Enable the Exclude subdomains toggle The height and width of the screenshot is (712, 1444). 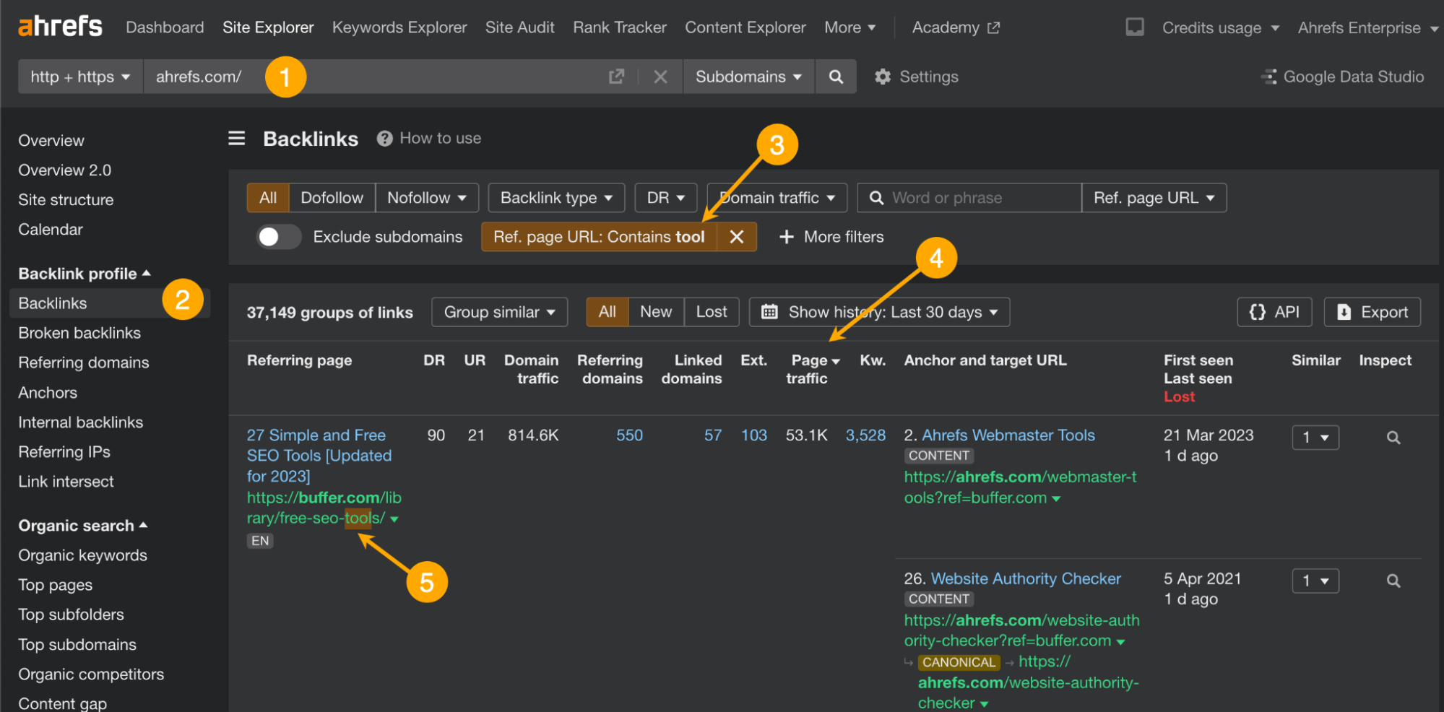[x=278, y=236]
